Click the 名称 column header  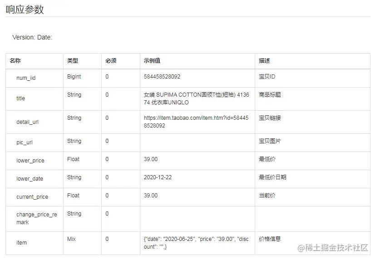[x=15, y=61]
